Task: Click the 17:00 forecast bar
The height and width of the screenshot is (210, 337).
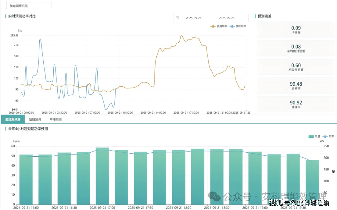Action: pos(102,176)
